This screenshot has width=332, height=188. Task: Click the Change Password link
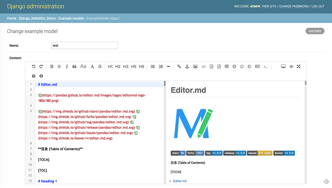294,6
